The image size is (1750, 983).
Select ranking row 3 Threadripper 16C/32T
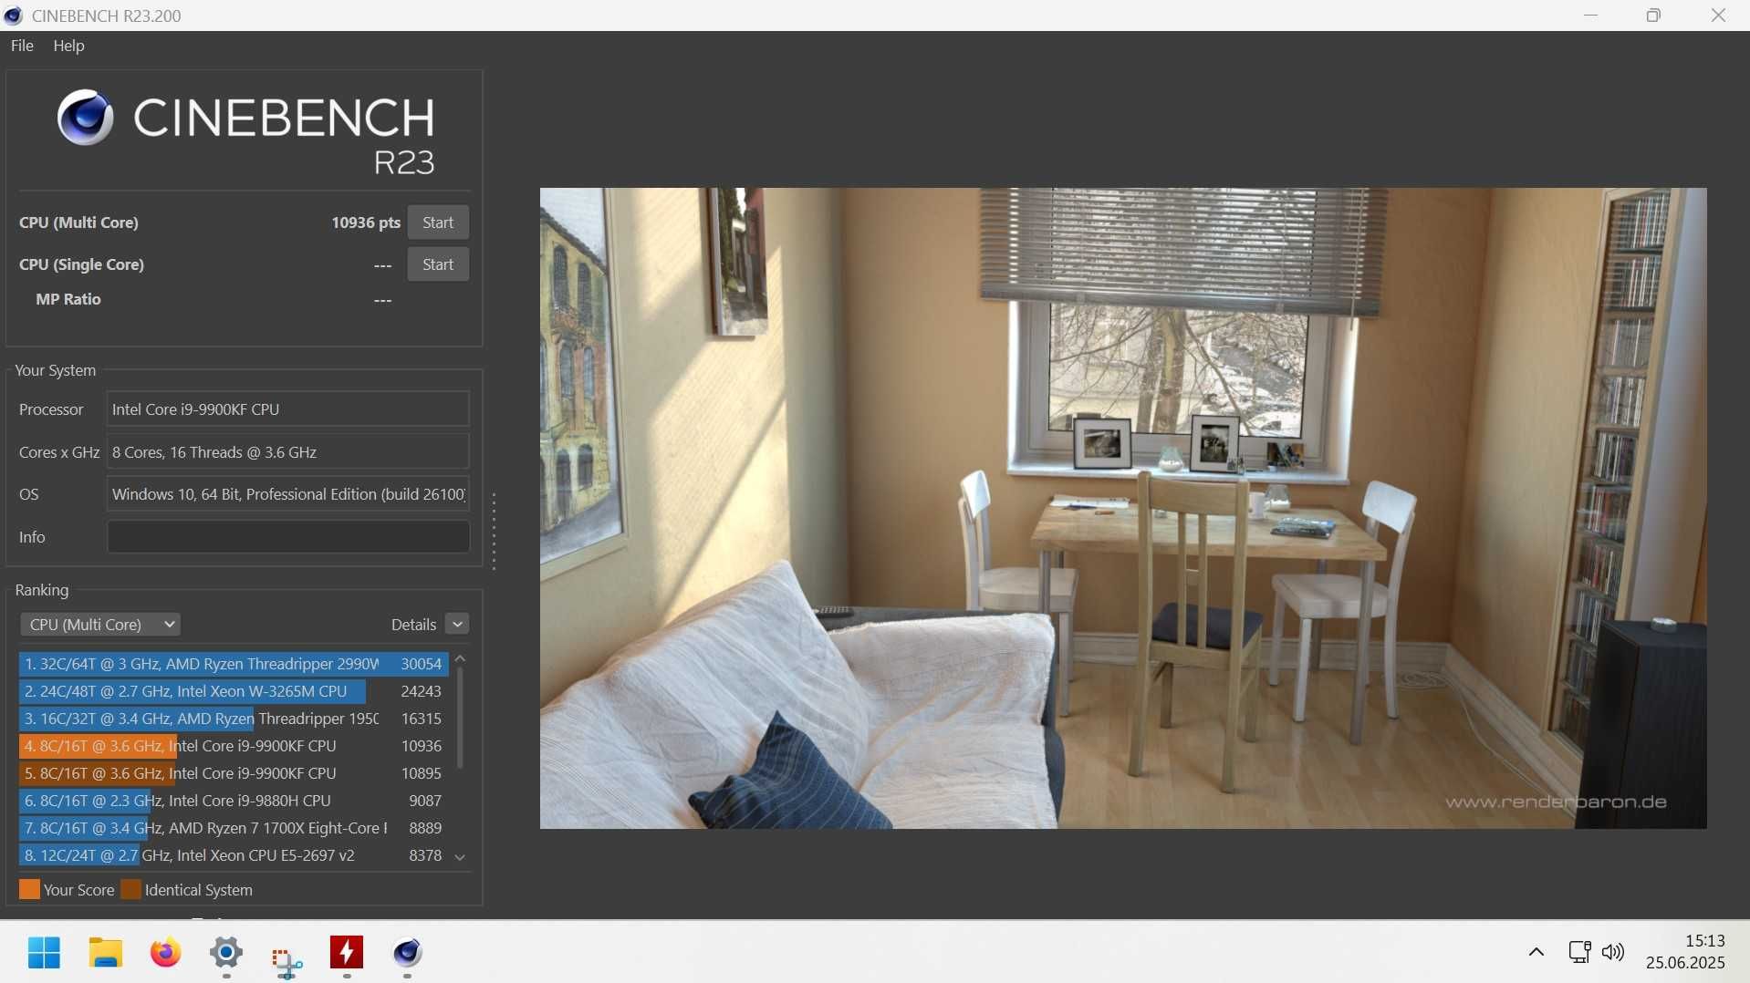tap(234, 719)
